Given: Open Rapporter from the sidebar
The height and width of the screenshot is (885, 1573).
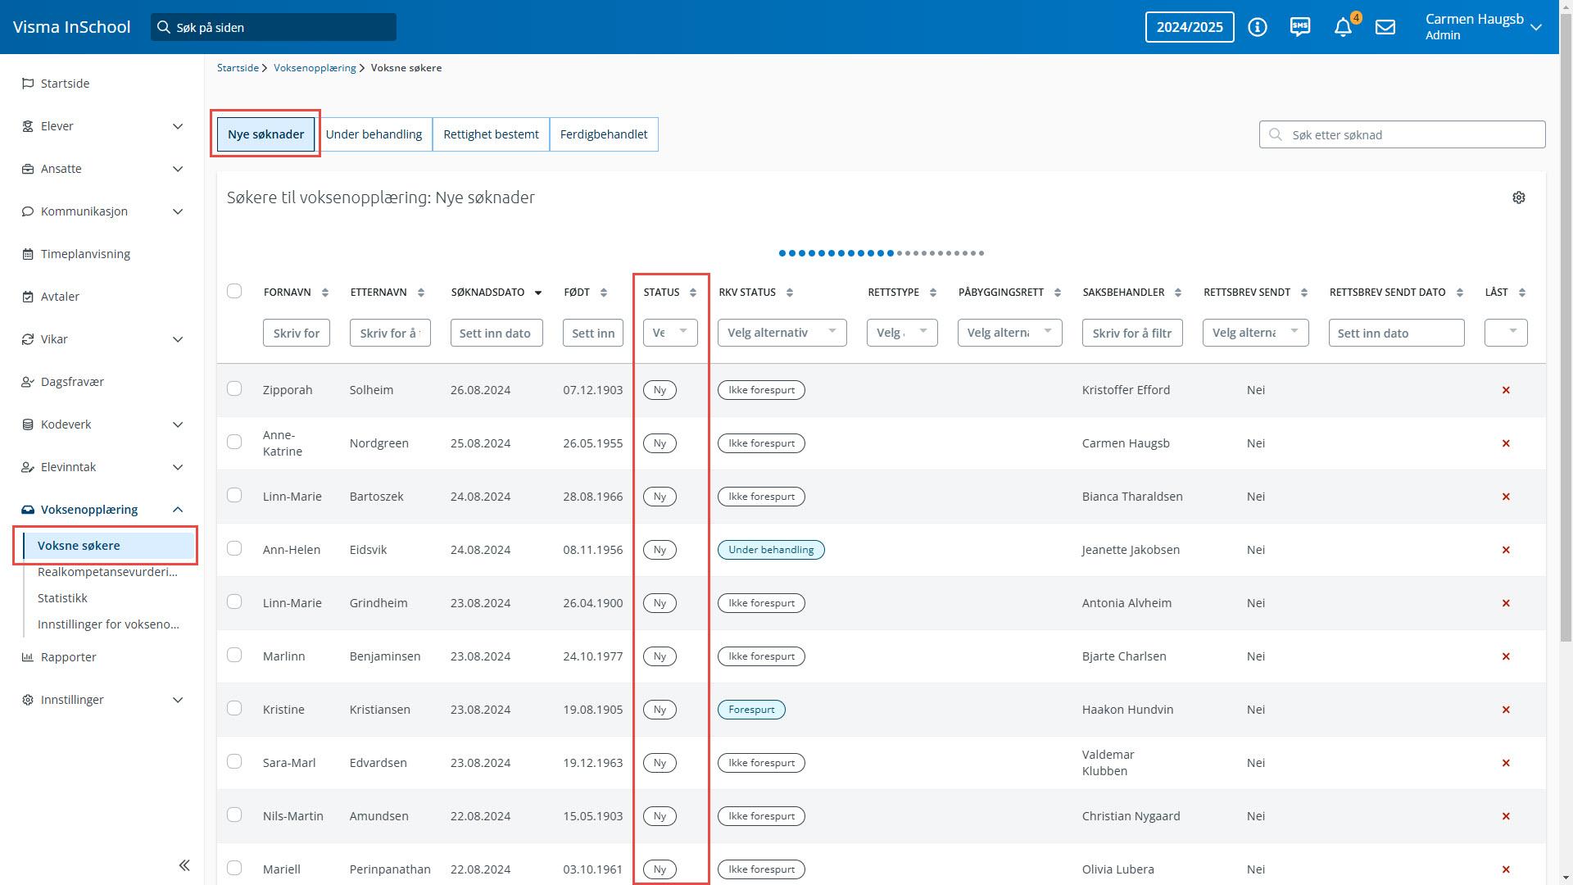Looking at the screenshot, I should click(69, 657).
